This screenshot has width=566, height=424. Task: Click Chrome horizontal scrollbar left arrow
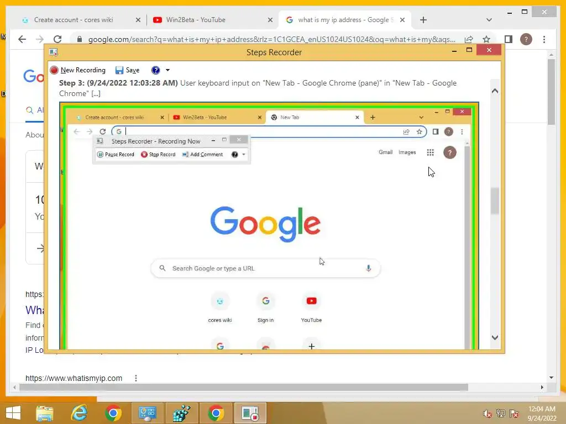(x=14, y=387)
